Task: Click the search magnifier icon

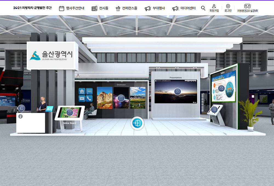Action: tap(203, 8)
